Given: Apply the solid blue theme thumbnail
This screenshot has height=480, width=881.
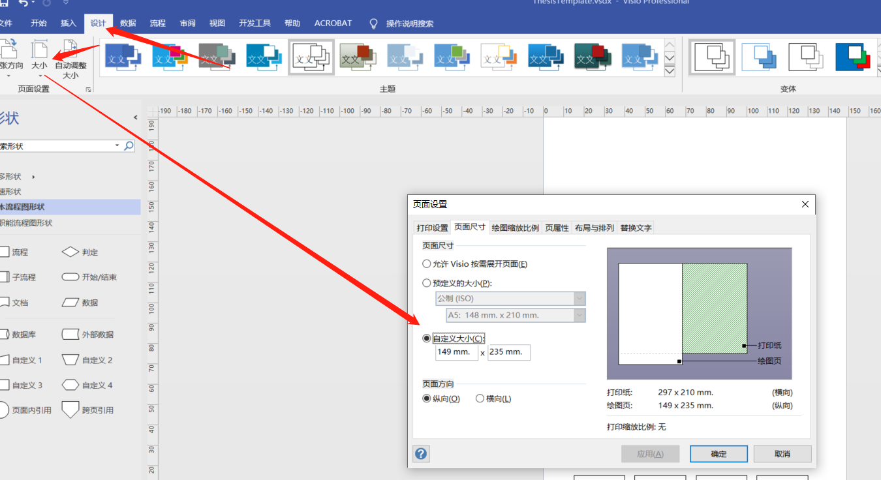Looking at the screenshot, I should point(123,57).
